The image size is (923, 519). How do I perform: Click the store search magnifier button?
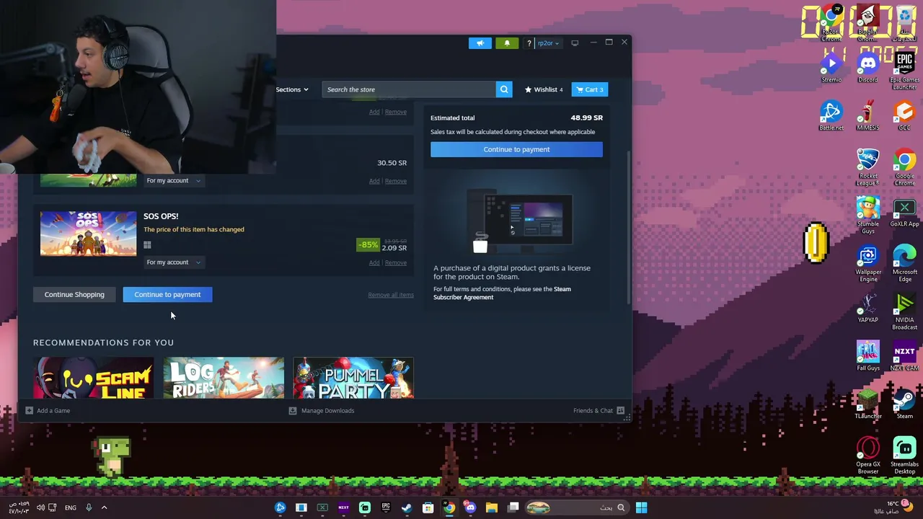[504, 89]
